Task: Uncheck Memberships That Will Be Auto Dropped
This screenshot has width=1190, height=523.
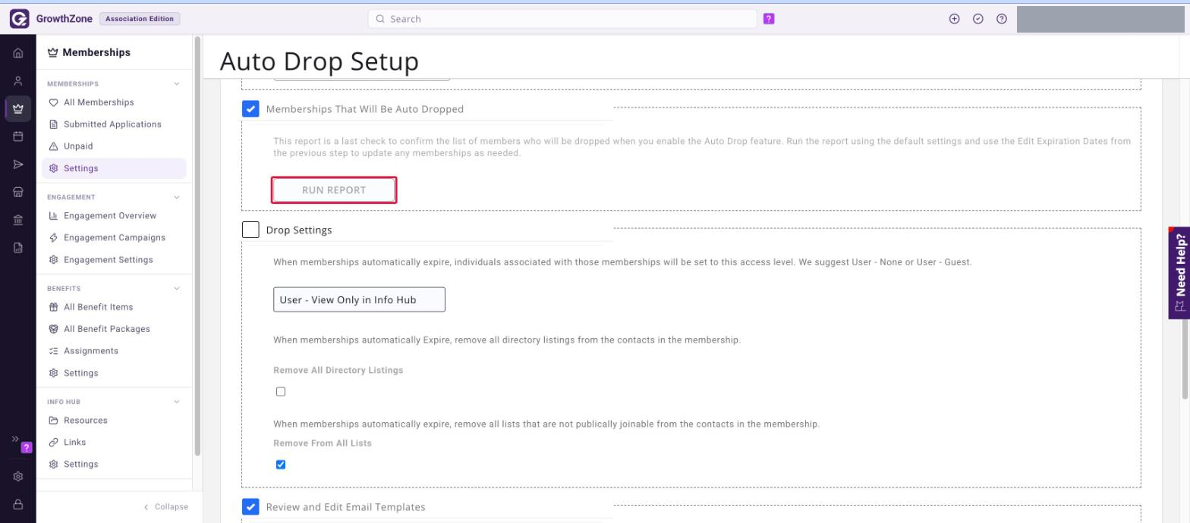Action: click(x=250, y=109)
